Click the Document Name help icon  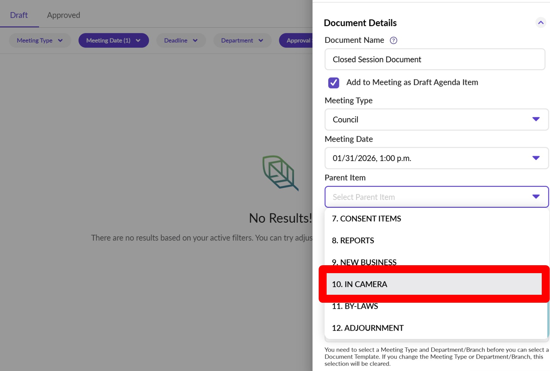(393, 40)
